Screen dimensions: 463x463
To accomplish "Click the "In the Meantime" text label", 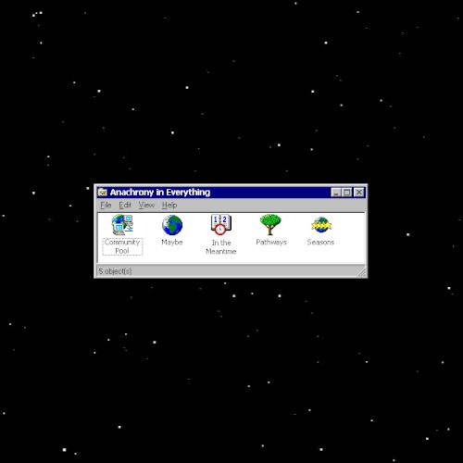I will coord(221,247).
